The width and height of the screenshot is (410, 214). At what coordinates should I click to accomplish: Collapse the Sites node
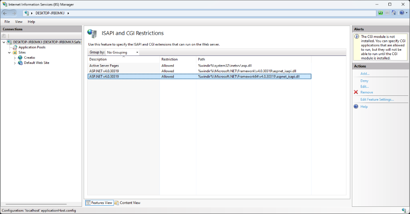[10, 52]
